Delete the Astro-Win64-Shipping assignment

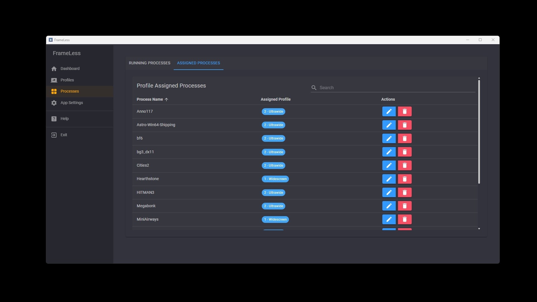click(405, 125)
